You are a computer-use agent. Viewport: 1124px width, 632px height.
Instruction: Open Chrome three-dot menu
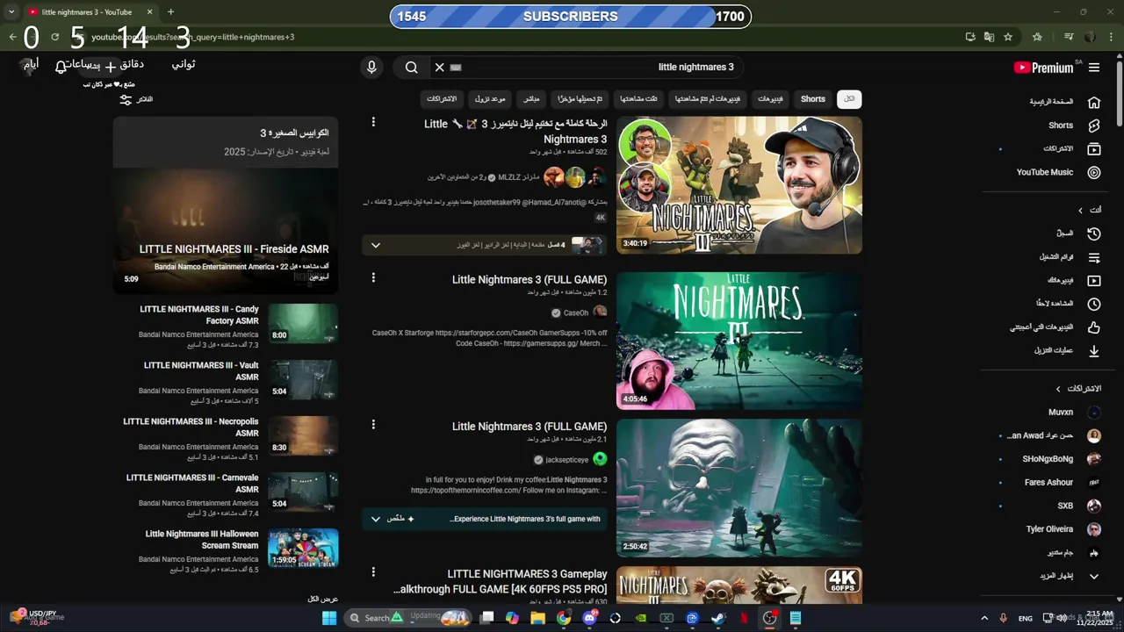[x=1110, y=37]
